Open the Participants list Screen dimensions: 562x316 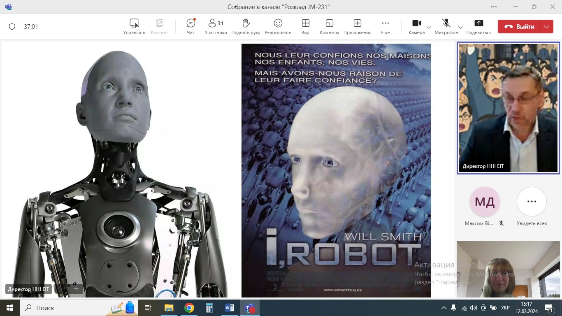coord(216,26)
